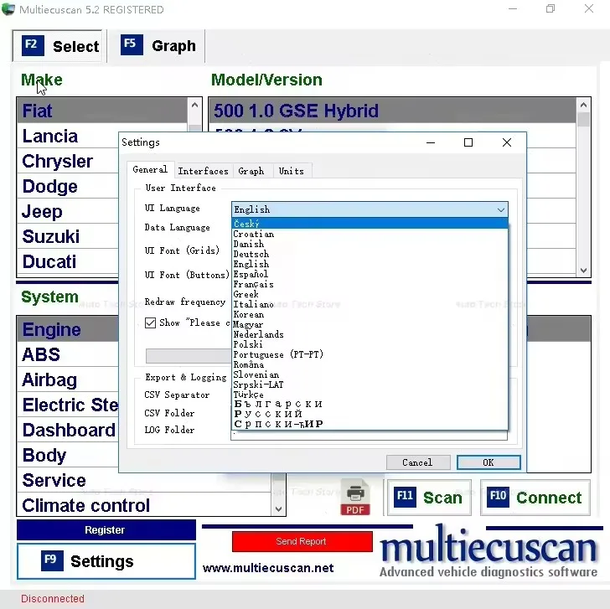This screenshot has height=609, width=610.
Task: Click the PDF export icon
Action: pos(355,498)
